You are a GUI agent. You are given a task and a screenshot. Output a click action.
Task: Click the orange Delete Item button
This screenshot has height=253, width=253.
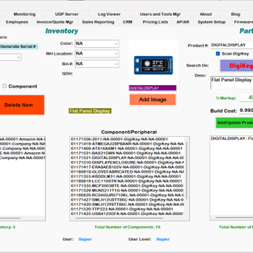tap(22, 105)
